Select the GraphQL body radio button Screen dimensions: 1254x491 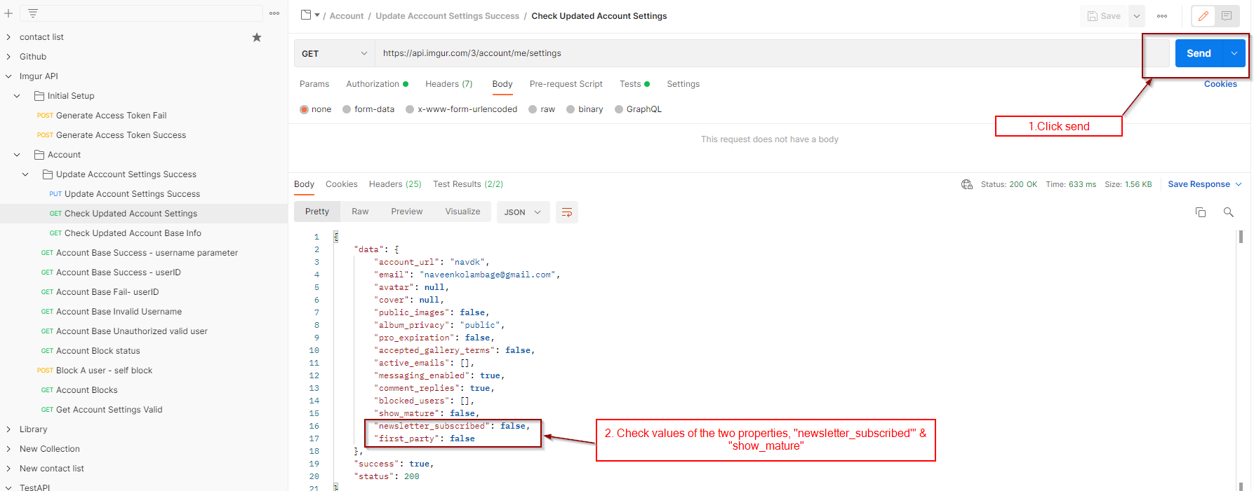point(619,109)
